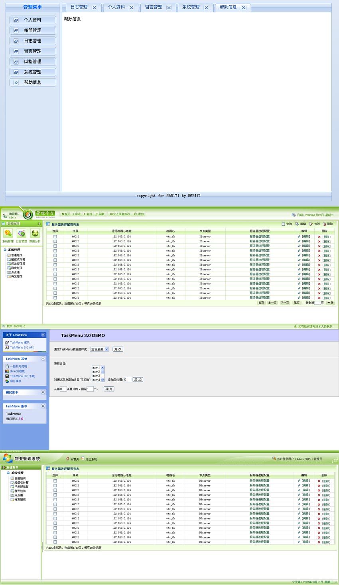339x585 pixels.
Task: Click the 回首页 home icon in 物业管理系统
Action: (68, 459)
